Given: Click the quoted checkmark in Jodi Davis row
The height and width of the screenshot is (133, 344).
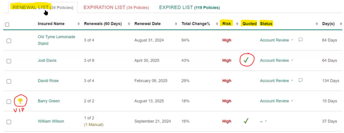Looking at the screenshot, I should [246, 60].
